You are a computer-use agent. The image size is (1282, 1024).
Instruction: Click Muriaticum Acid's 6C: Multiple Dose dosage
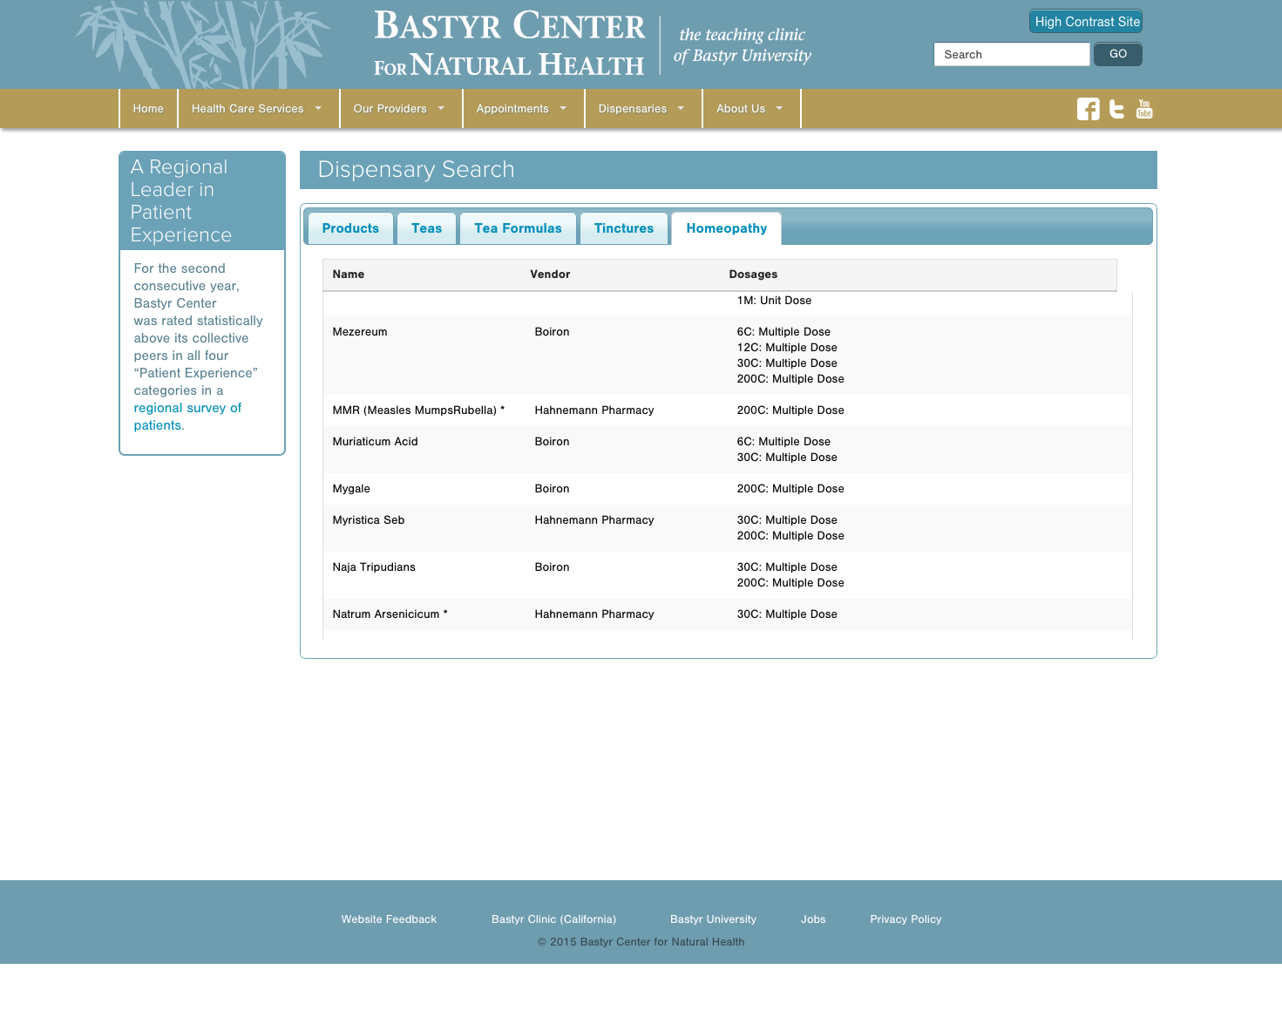783,442
